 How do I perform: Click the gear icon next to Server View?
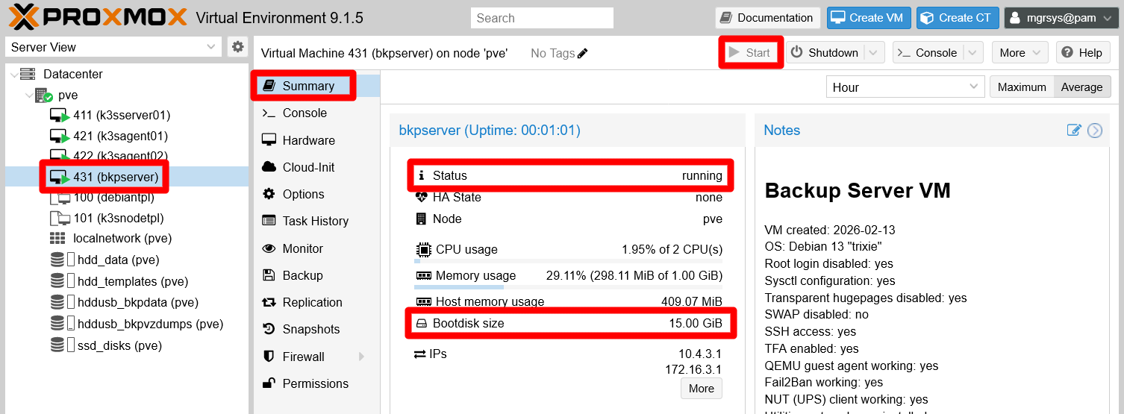click(x=237, y=47)
